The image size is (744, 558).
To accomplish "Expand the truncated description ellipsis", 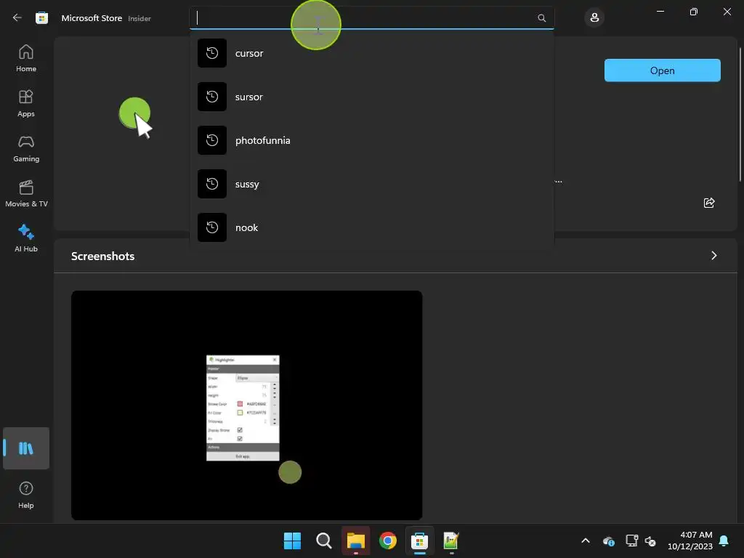I will tap(559, 181).
